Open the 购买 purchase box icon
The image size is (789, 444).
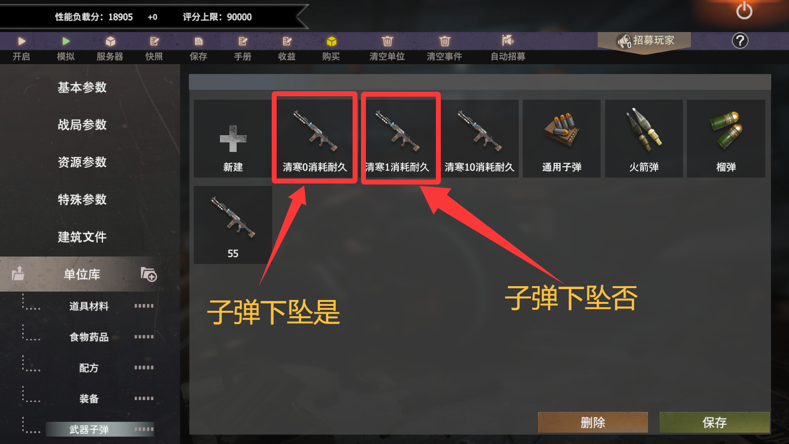(x=331, y=41)
